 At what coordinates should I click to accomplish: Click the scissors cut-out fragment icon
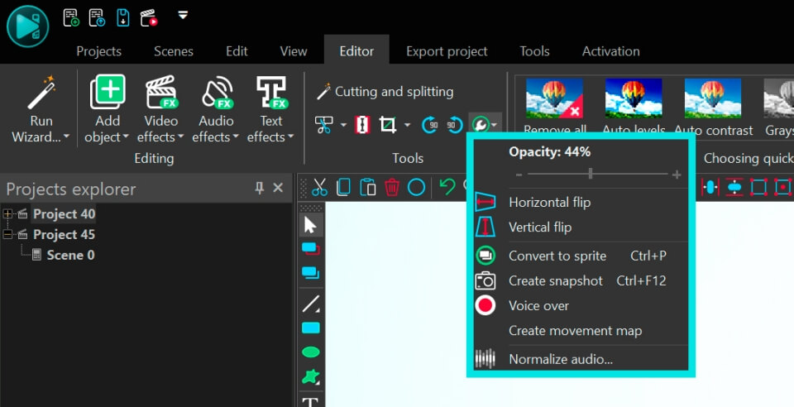[x=324, y=125]
